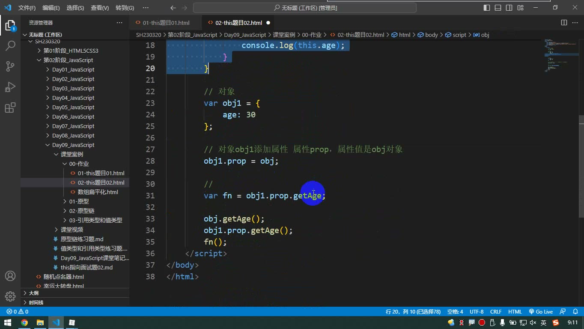Click the feedback icon left of the bell
Viewport: 584px width, 329px height.
point(563,312)
